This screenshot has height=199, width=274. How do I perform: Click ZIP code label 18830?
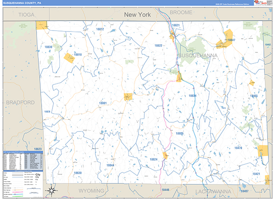[48, 47]
